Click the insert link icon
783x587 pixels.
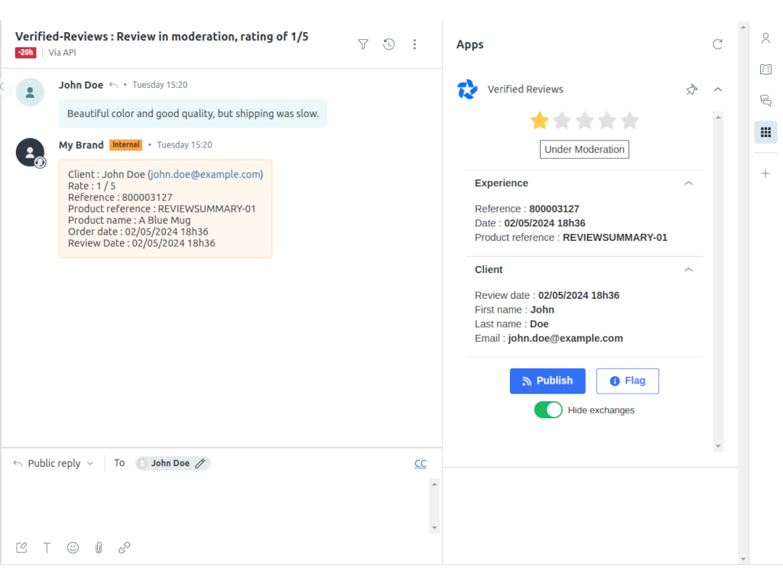(125, 547)
